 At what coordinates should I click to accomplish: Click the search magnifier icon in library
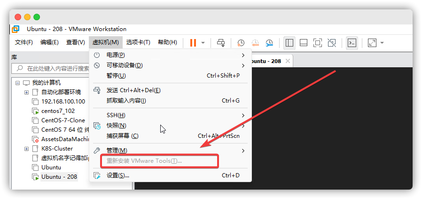[x=20, y=68]
